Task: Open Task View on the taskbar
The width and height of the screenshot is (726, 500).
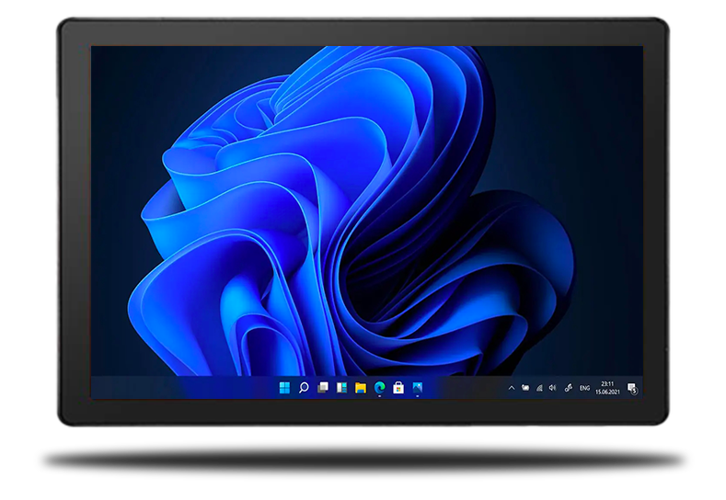Action: point(322,389)
